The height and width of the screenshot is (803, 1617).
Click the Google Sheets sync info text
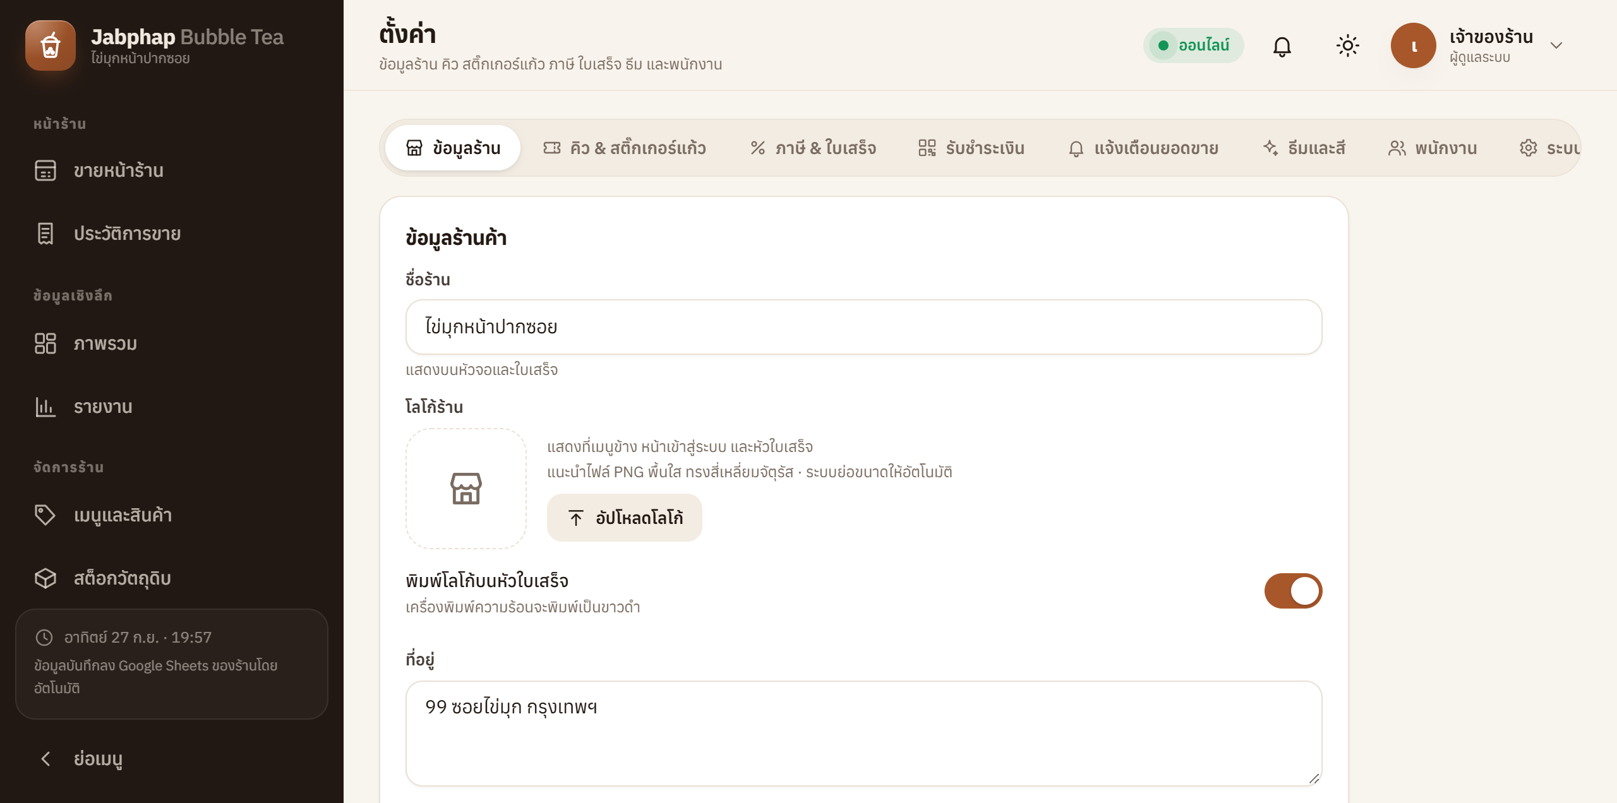[155, 677]
